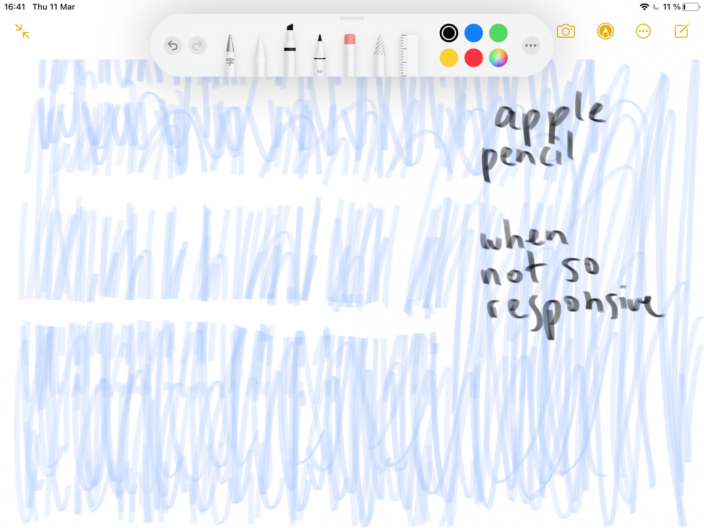
Task: Open the note actions ellipsis menu
Action: [x=643, y=31]
